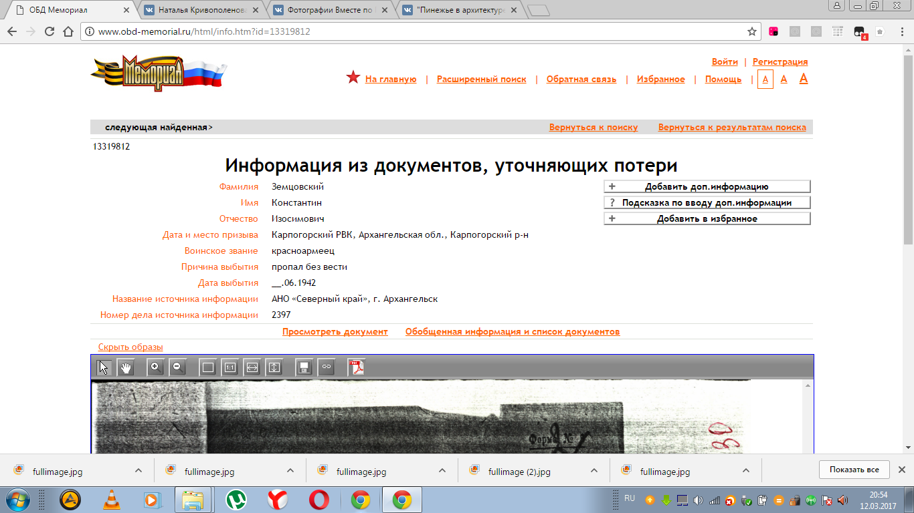Click the 'Войти' login link
This screenshot has width=914, height=513.
[x=725, y=62]
